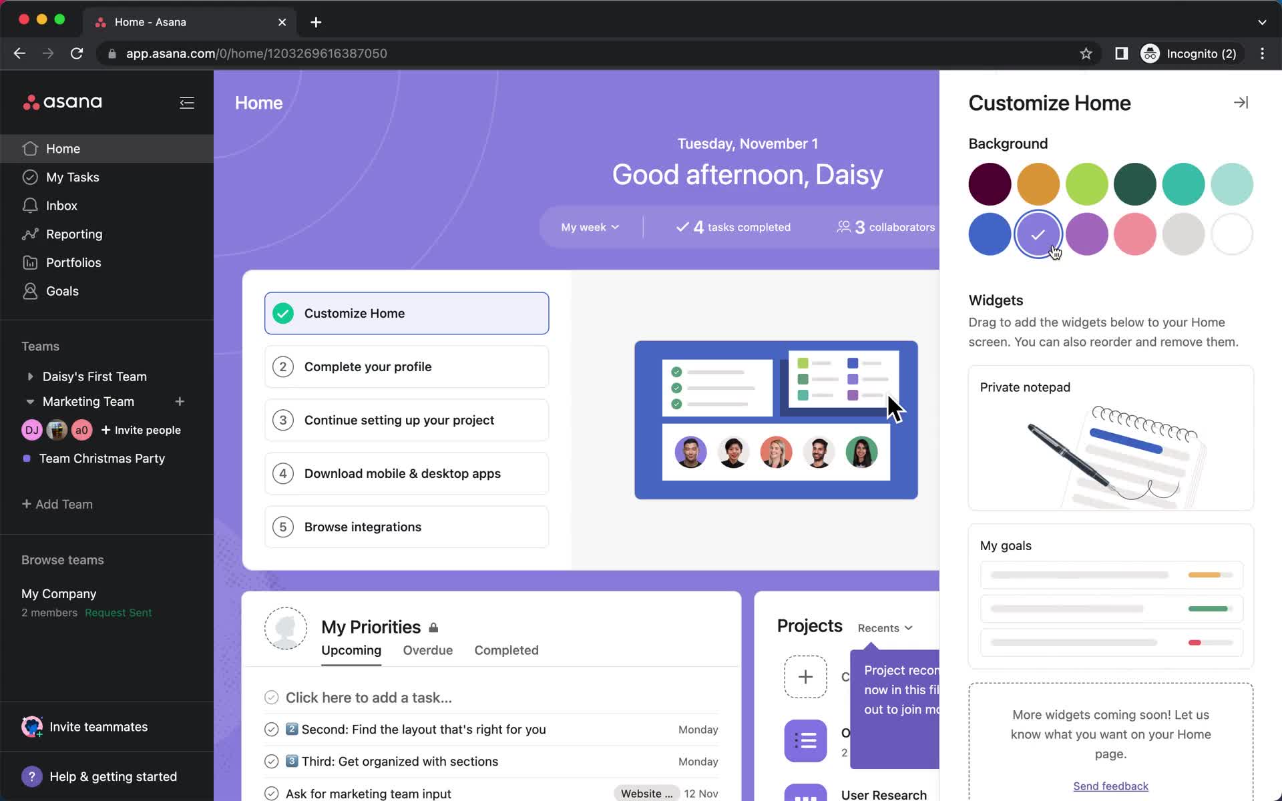Click the plus icon beside Marketing Team
This screenshot has height=801, width=1282.
180,402
